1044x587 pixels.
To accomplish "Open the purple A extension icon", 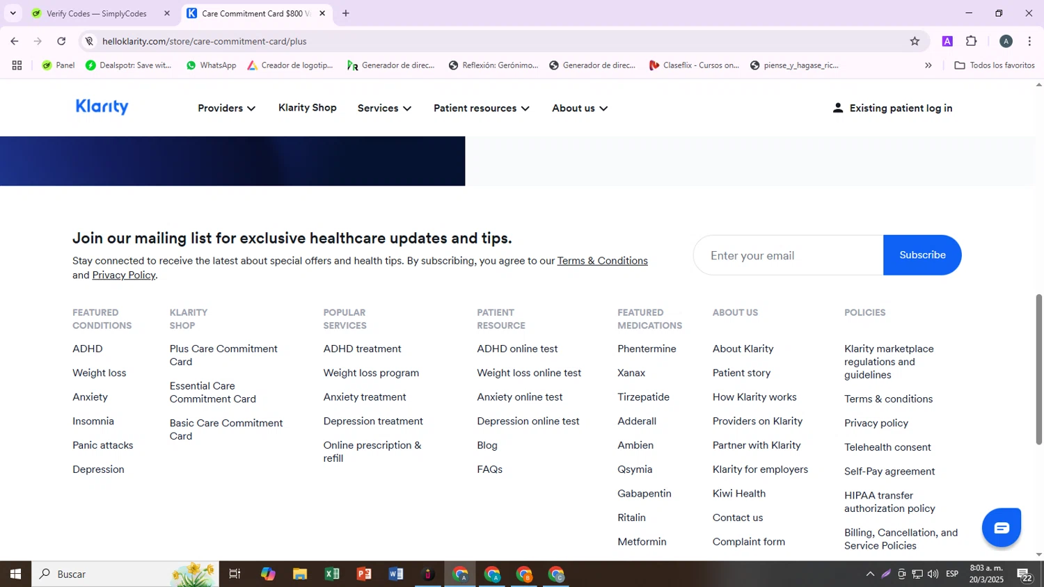I will click(947, 41).
